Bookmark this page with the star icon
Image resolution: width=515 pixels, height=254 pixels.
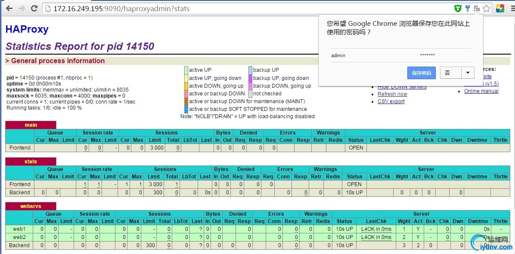pyautogui.click(x=487, y=9)
